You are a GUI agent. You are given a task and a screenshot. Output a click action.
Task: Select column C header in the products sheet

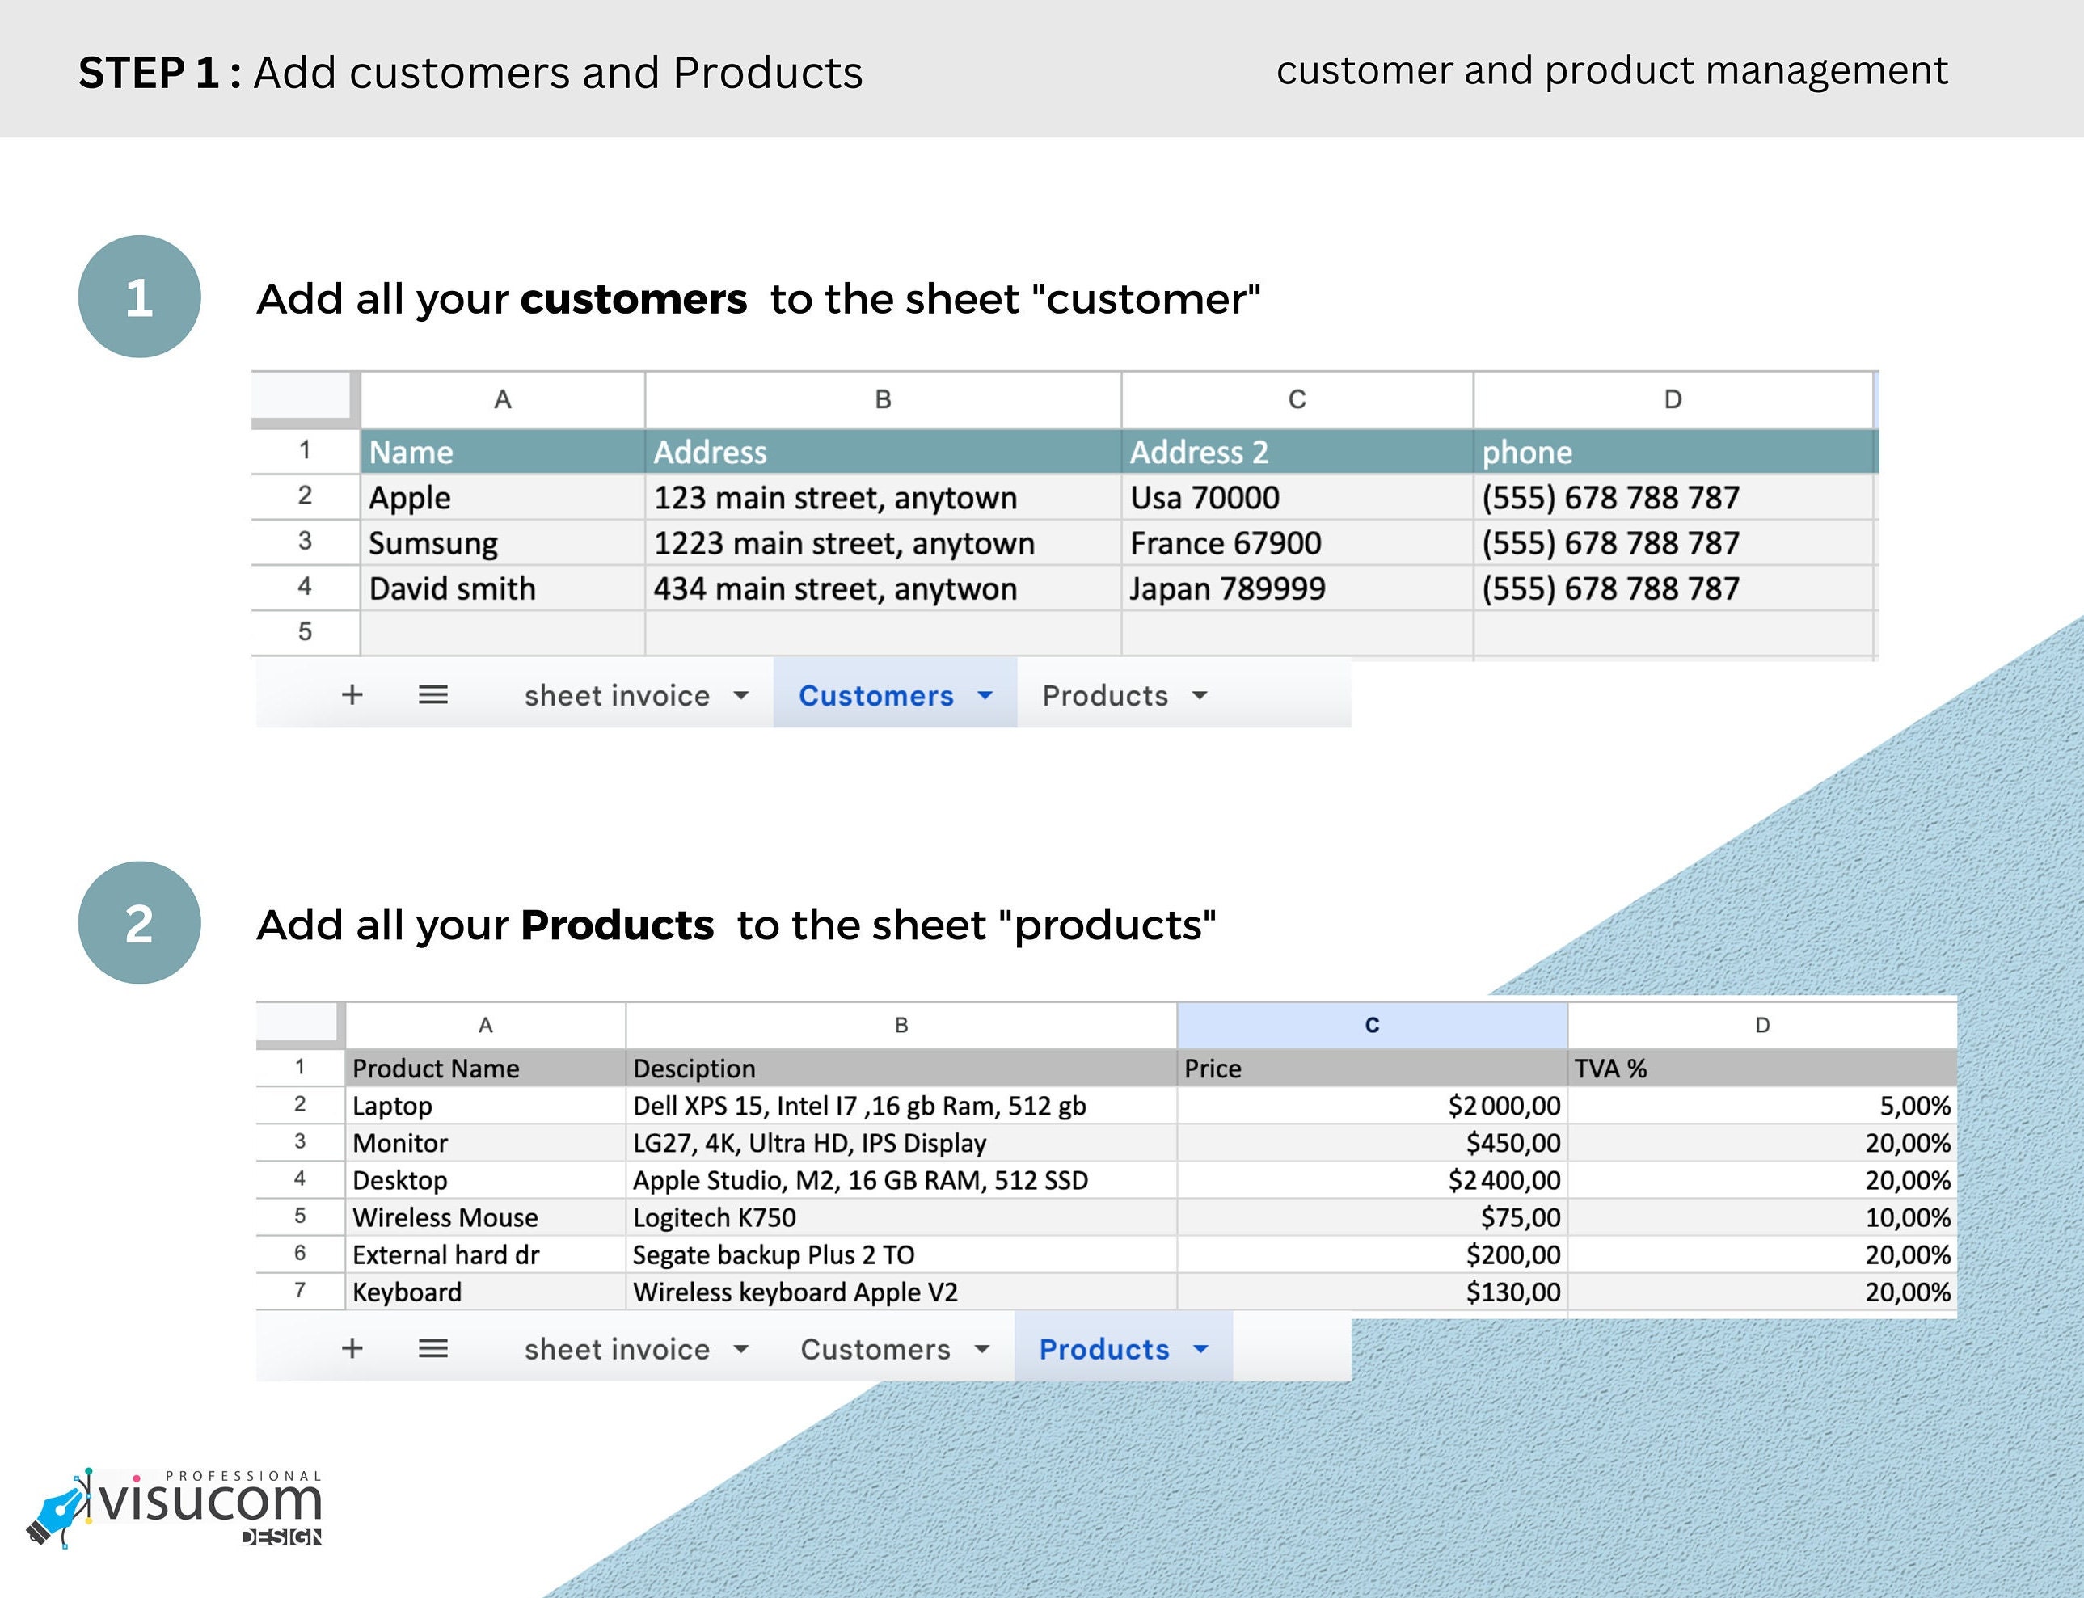click(1371, 1024)
